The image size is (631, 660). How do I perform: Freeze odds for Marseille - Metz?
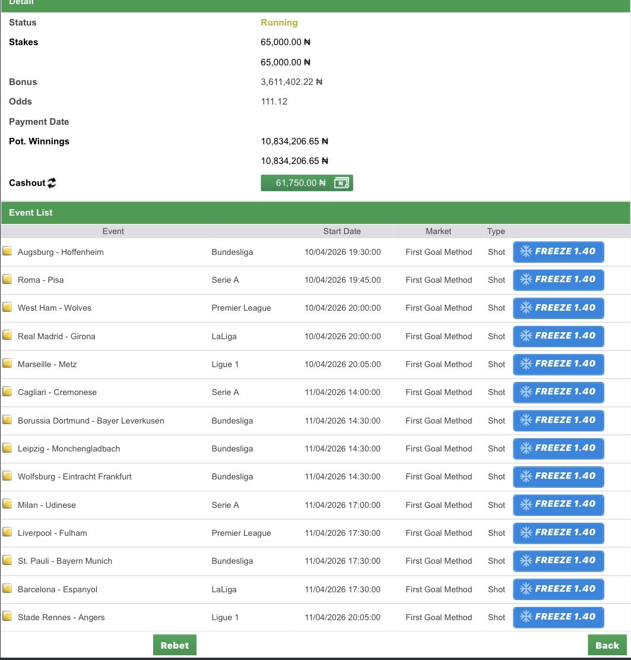[x=559, y=364]
